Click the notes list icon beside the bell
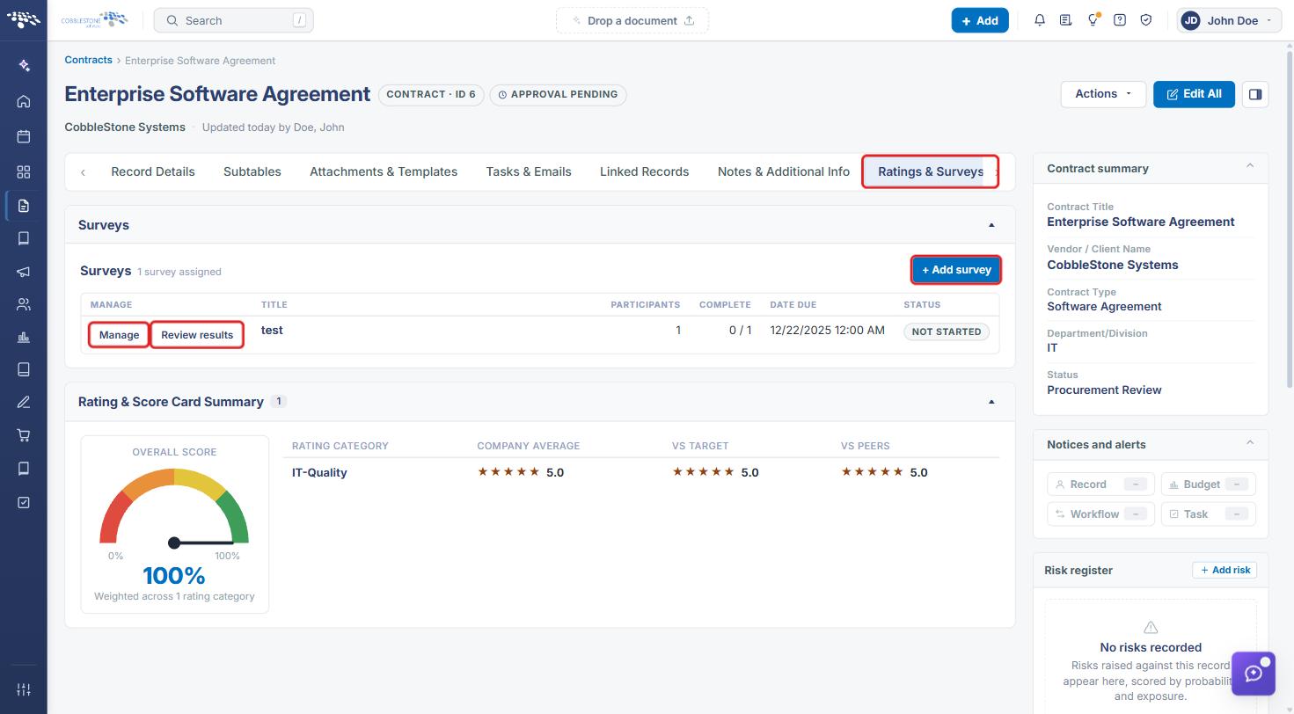1294x714 pixels. (1066, 20)
